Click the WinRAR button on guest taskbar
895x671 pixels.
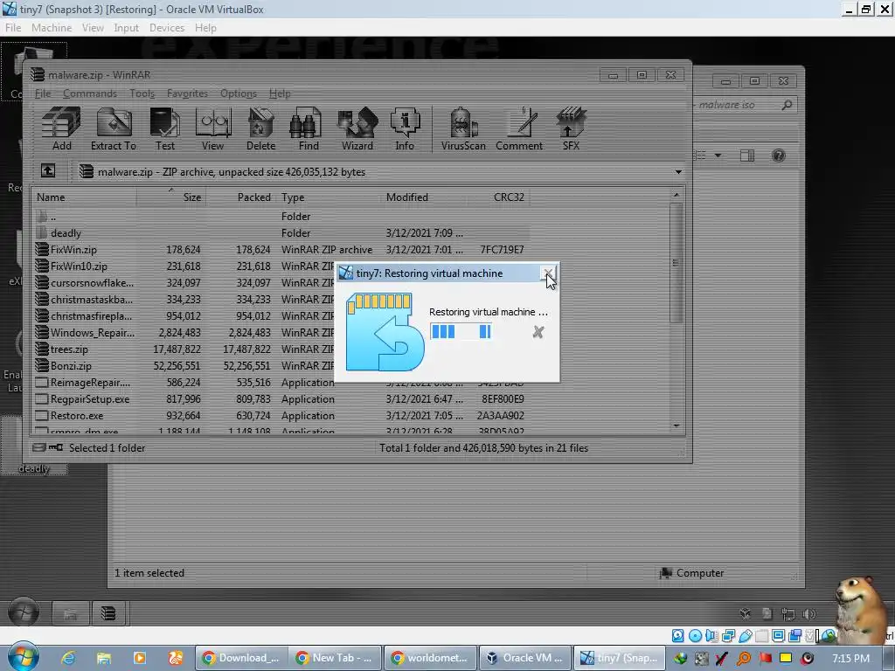(x=108, y=613)
